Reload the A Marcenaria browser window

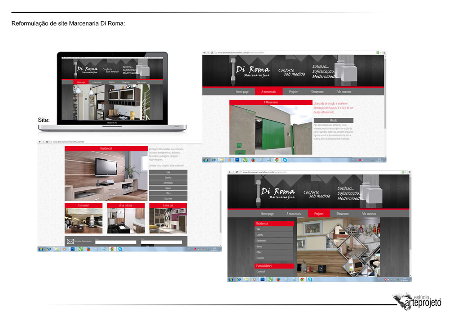coord(212,53)
